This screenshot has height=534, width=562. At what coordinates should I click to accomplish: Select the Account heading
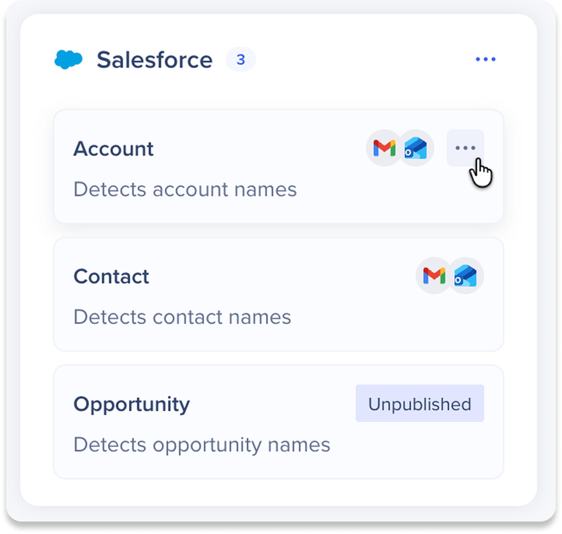[113, 149]
